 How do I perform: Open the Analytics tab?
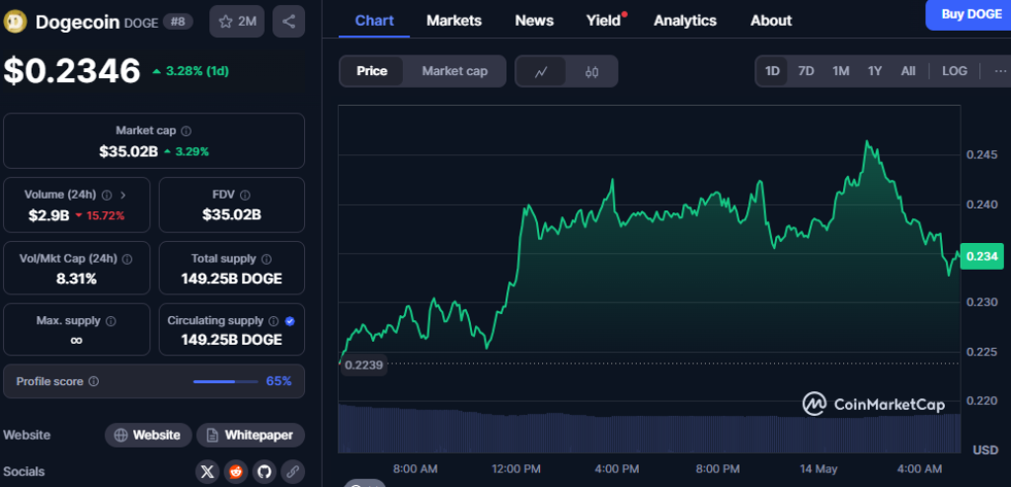click(685, 21)
